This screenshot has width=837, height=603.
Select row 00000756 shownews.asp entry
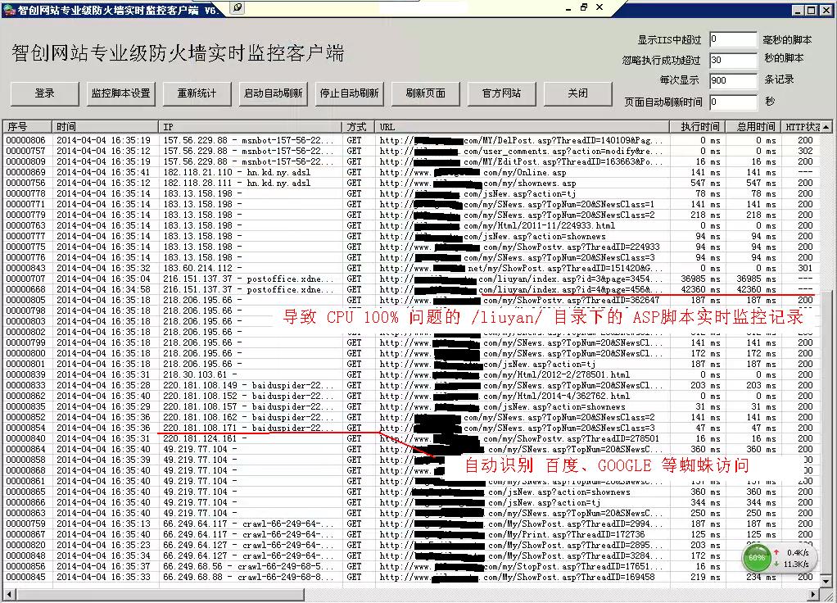(x=411, y=184)
